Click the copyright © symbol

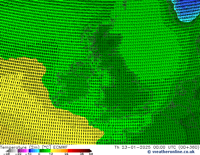tap(149, 152)
